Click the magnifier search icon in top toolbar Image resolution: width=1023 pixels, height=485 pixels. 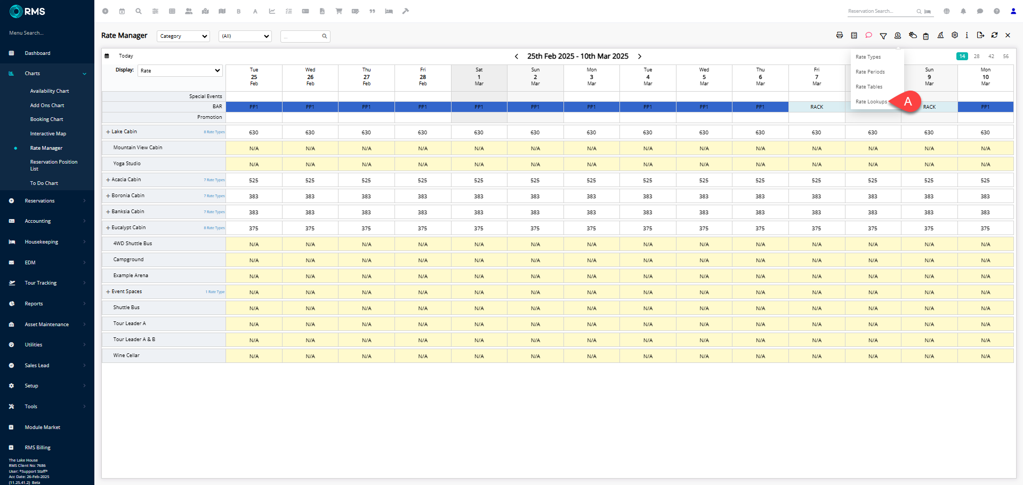139,11
